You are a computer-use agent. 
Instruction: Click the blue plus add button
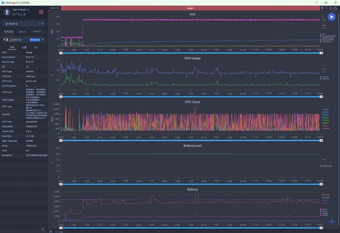point(332,222)
